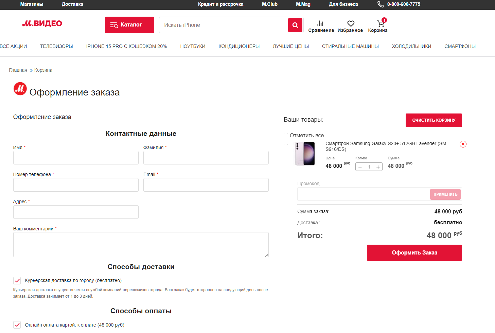Focus the Фамилия input field
The image size is (495, 333).
(206, 158)
